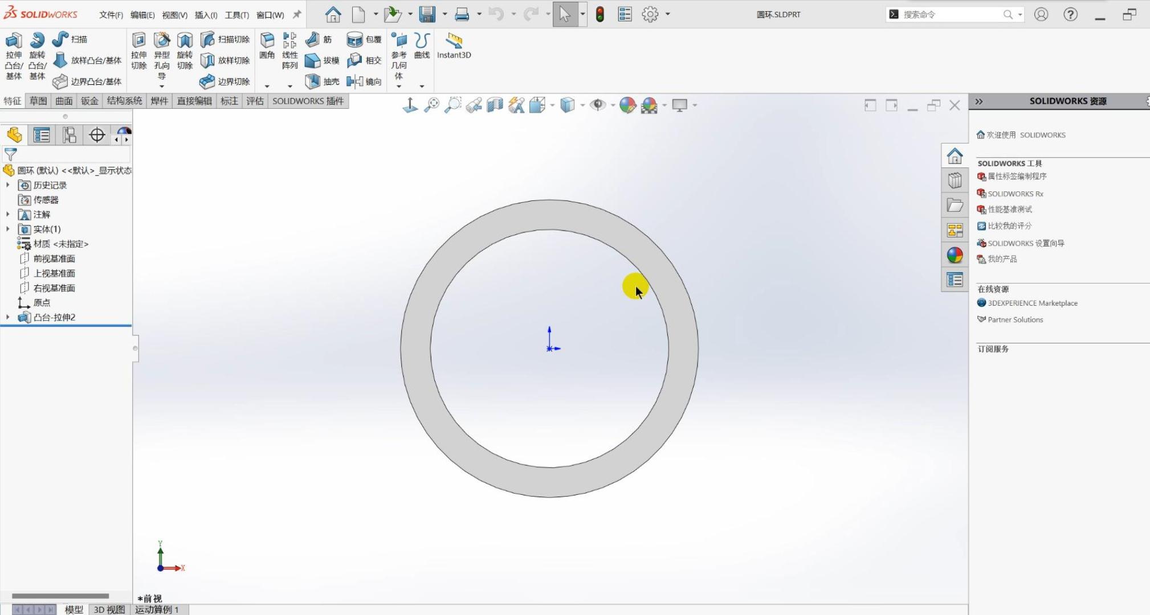Pin the menu bar with pushpin icon
This screenshot has width=1150, height=615.
click(297, 15)
